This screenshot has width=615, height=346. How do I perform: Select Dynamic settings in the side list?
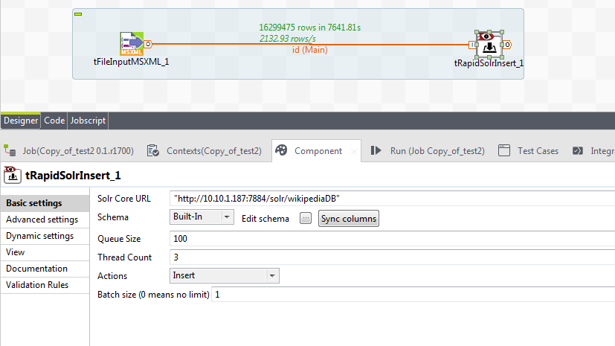pyautogui.click(x=45, y=236)
